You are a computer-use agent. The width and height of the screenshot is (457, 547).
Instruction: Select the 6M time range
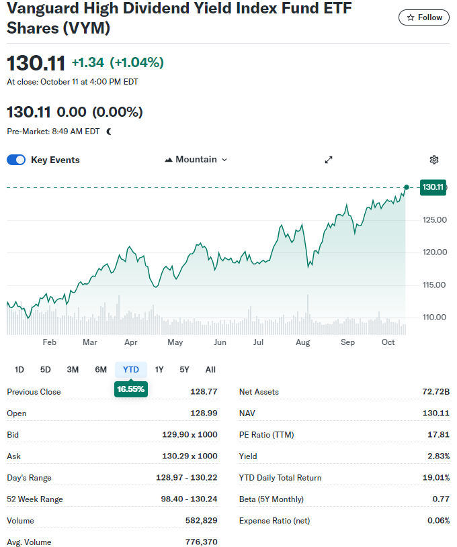pyautogui.click(x=101, y=369)
